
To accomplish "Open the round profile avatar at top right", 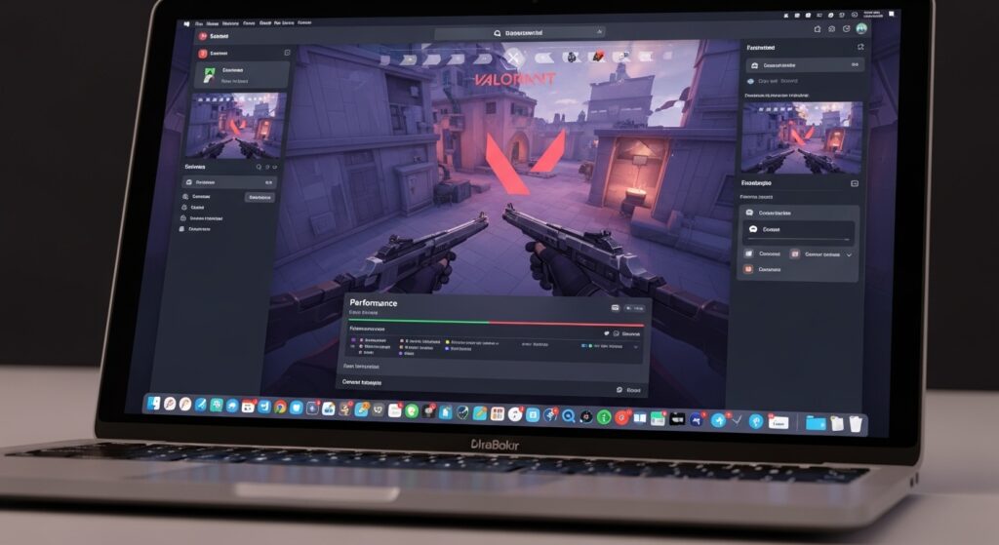I will (861, 28).
